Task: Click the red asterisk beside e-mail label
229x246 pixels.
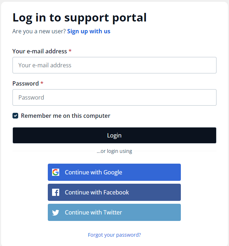Action: 70,51
